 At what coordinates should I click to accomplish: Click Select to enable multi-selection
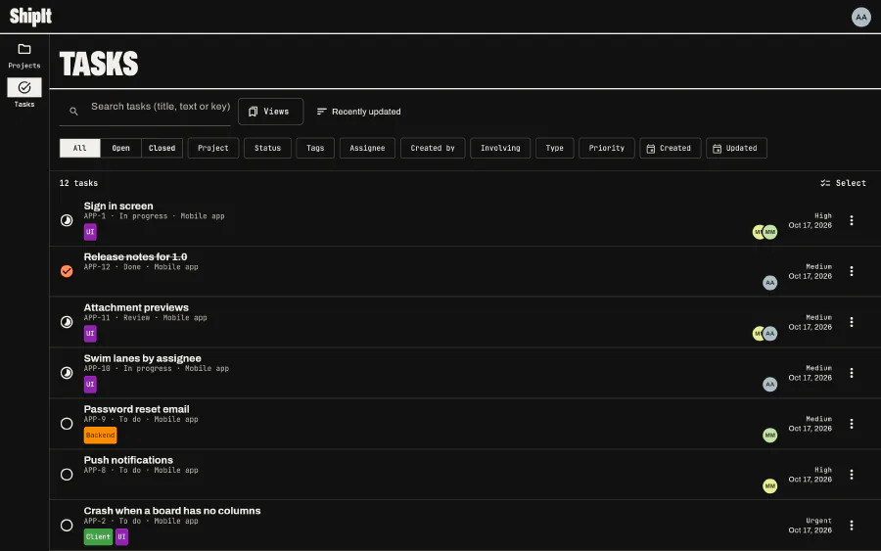click(x=844, y=183)
